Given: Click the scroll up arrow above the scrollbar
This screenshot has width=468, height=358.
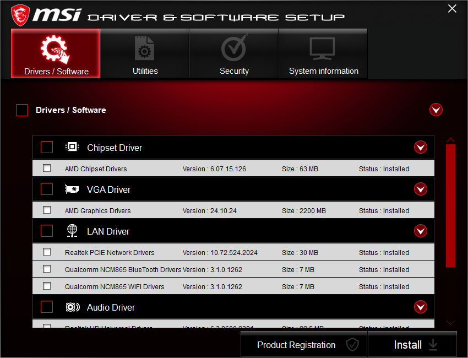Looking at the screenshot, I should click(450, 140).
